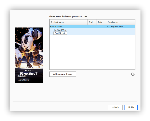
Task: Select the KeyShotWeb module entry
Action: 60,30
